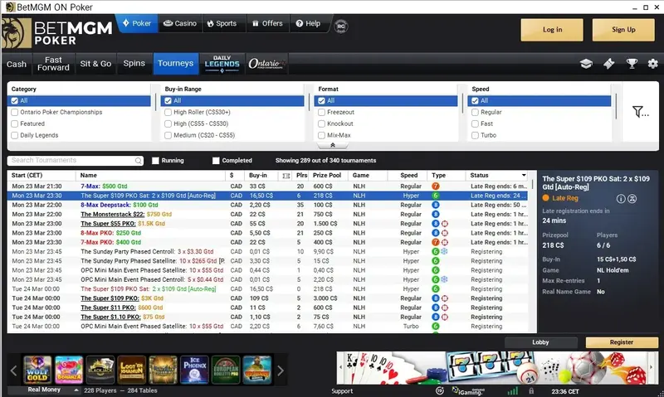This screenshot has width=664, height=397.
Task: Sort tournaments by the Start (CET) column
Action: point(41,175)
